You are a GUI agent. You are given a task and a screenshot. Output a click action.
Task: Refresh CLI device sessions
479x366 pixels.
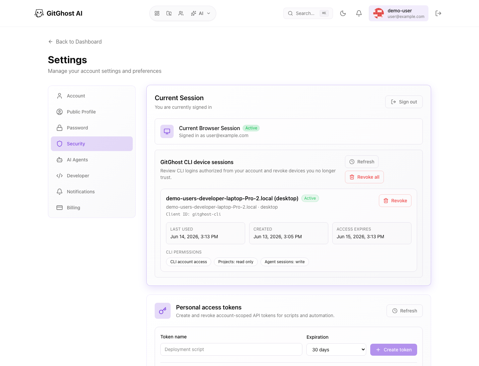tap(362, 162)
